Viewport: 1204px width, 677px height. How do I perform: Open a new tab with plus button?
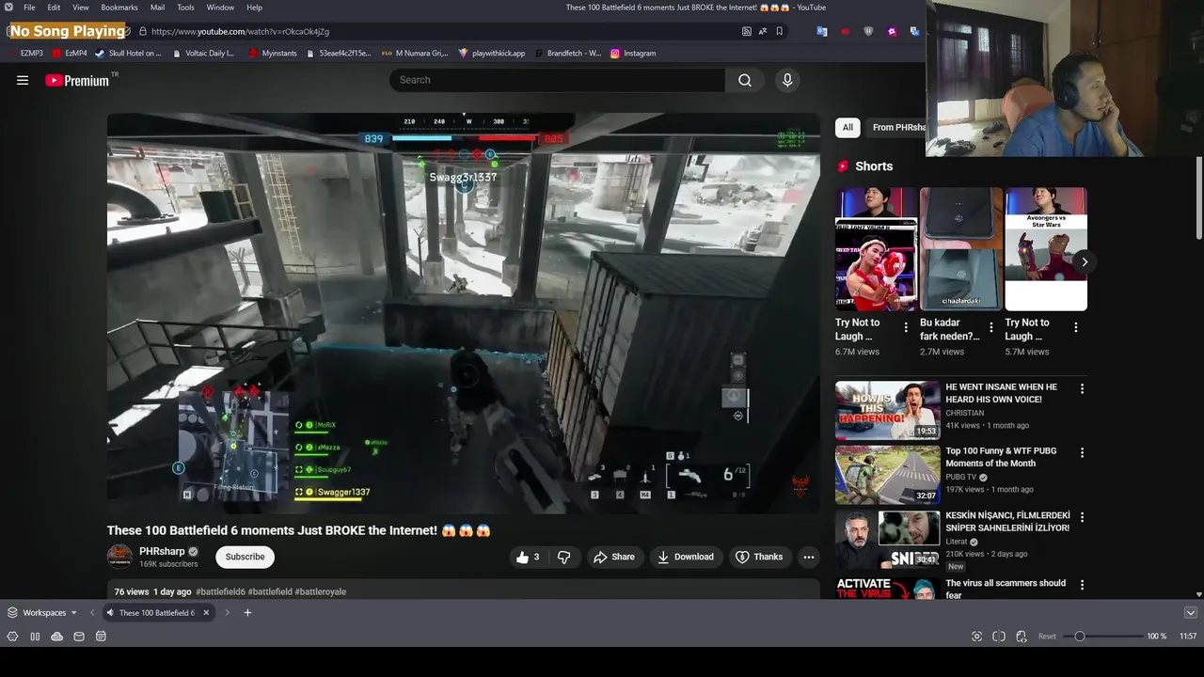click(247, 613)
